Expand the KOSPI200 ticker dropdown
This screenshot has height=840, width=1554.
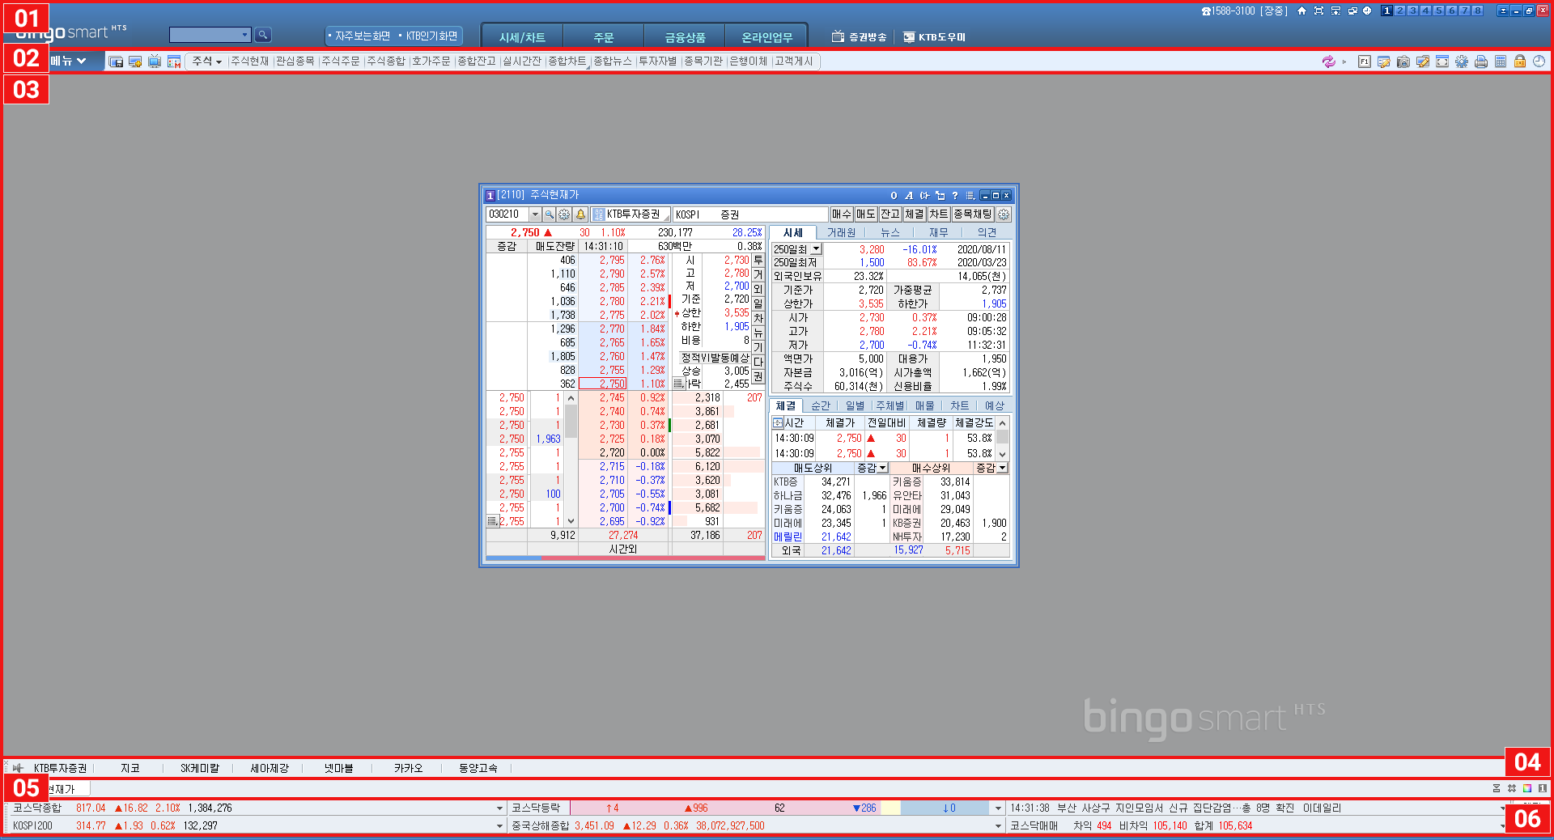pyautogui.click(x=499, y=826)
